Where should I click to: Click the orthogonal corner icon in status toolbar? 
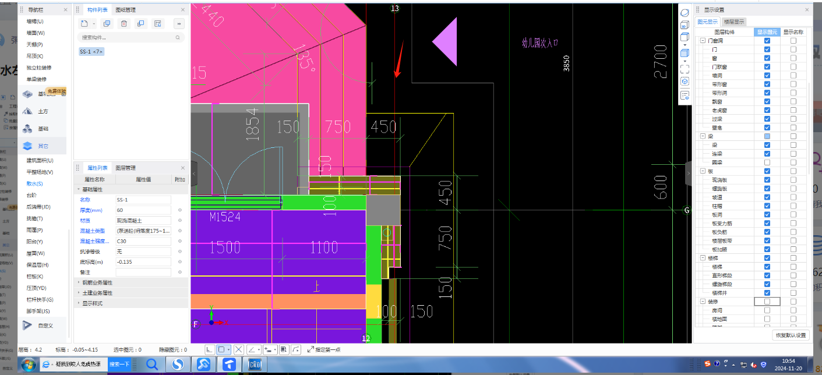[210, 349]
